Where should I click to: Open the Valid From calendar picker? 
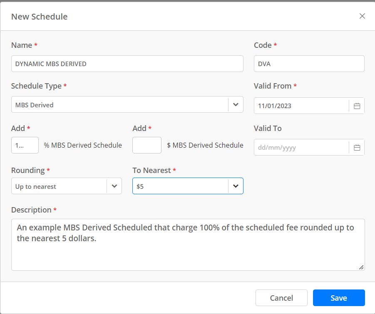[x=357, y=106]
